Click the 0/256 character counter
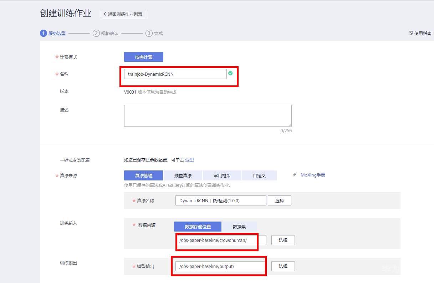434x283 pixels. click(286, 131)
